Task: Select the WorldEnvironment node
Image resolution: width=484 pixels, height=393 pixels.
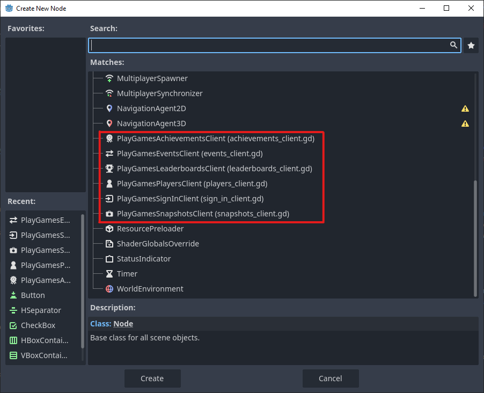Action: pos(150,289)
